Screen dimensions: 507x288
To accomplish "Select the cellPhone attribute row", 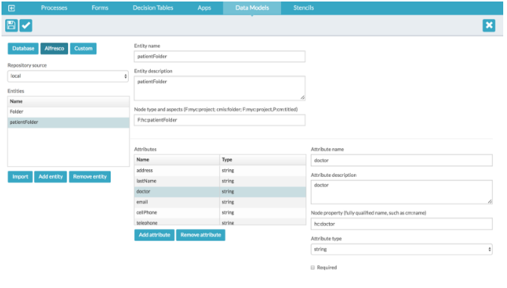I will pos(220,212).
